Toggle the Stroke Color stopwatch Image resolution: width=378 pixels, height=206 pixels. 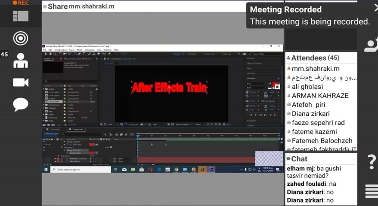tap(68, 153)
